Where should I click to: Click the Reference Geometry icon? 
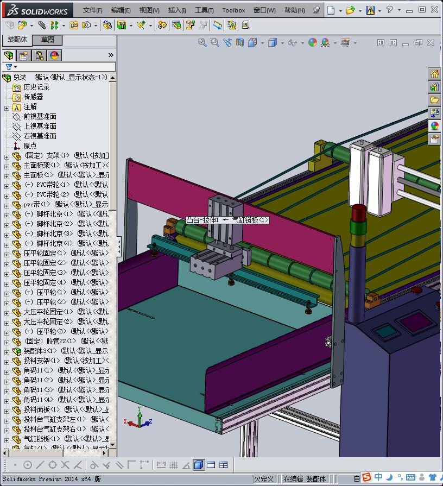pos(141,25)
